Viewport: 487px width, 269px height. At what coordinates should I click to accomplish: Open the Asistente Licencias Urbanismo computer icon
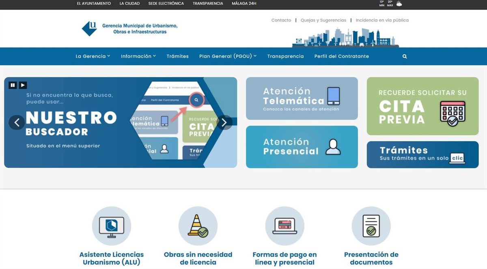(x=112, y=226)
